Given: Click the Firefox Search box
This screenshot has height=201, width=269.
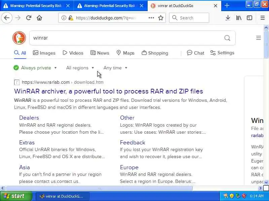Looking at the screenshot, I should pos(189,18).
